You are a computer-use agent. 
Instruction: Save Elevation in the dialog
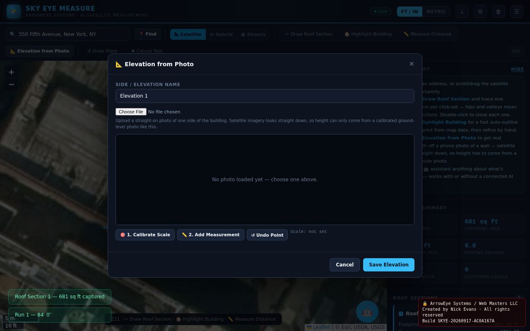coord(389,265)
